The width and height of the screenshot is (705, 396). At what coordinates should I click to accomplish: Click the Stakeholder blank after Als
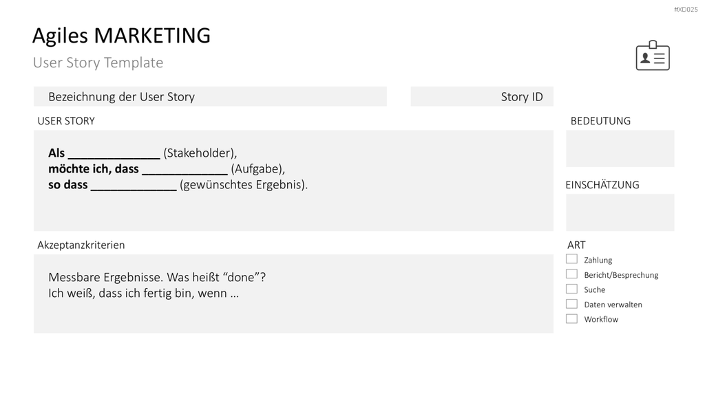click(114, 155)
